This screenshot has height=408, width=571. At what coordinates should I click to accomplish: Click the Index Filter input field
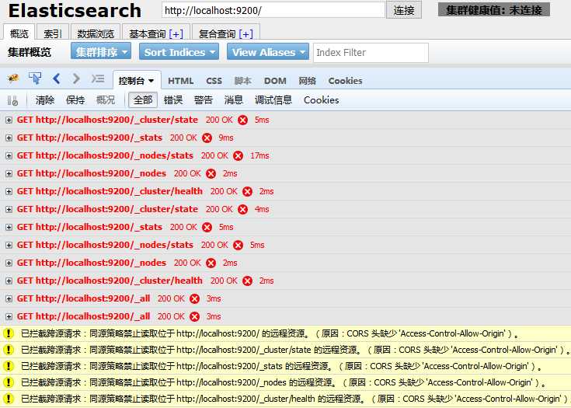pos(371,53)
